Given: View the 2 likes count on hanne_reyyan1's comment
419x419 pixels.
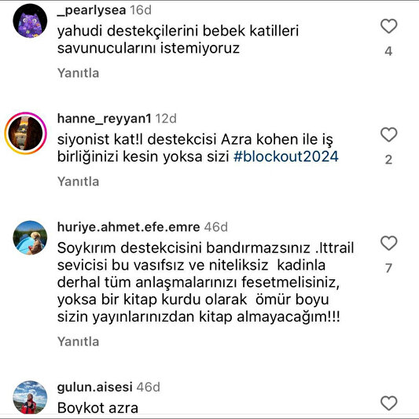Looking at the screenshot, I should 388,160.
